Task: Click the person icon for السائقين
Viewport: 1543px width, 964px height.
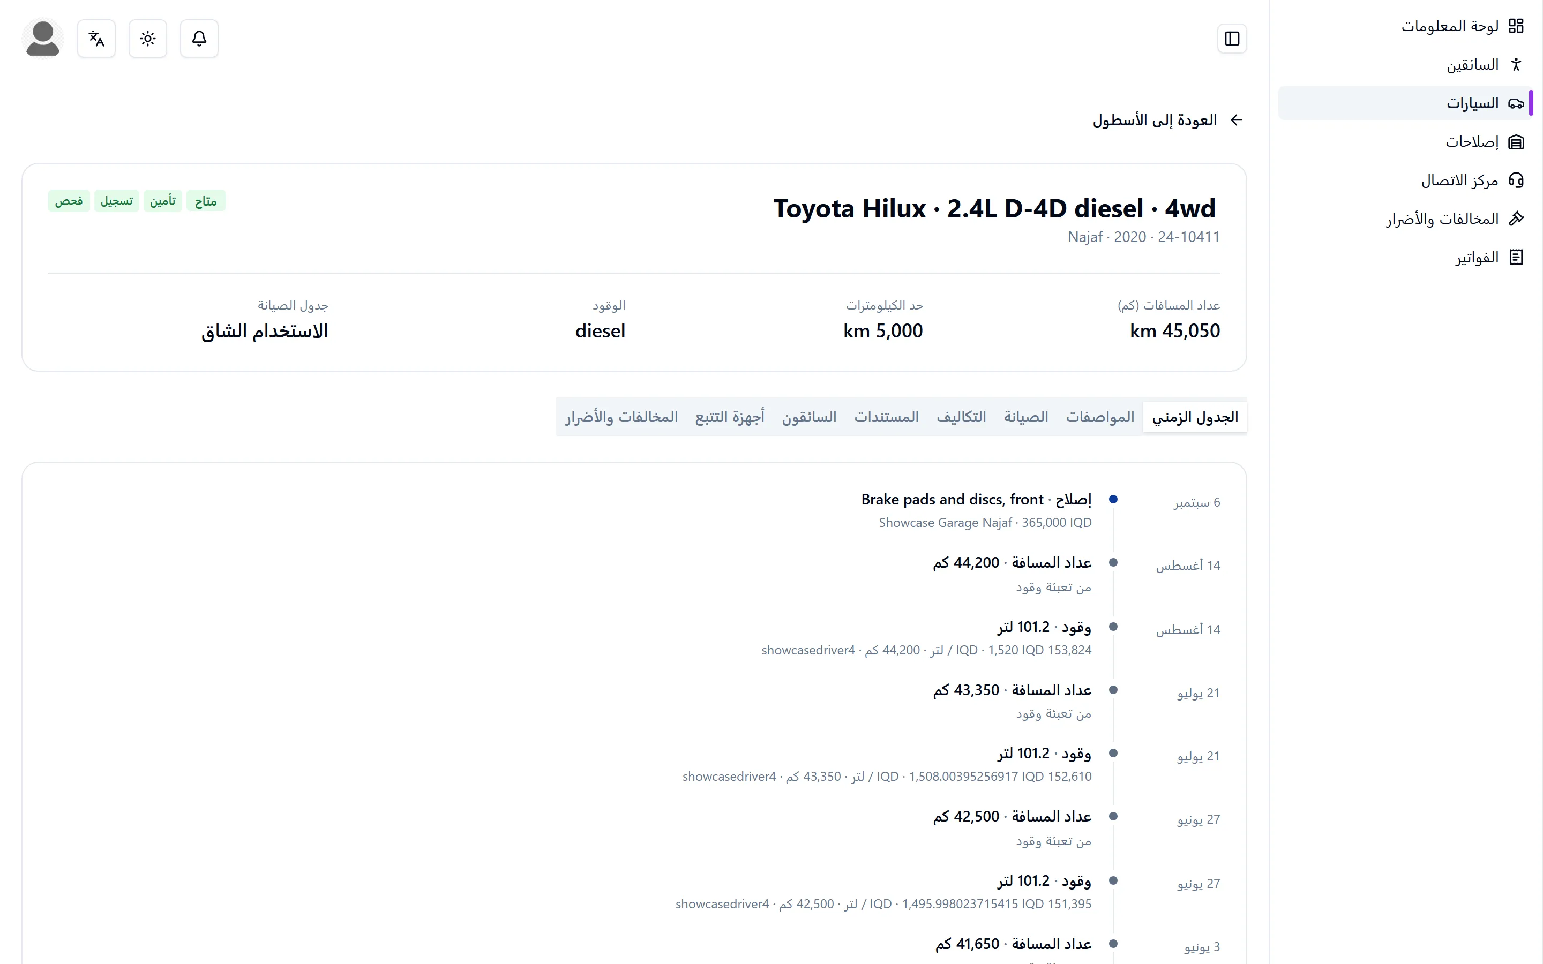Action: coord(1516,64)
